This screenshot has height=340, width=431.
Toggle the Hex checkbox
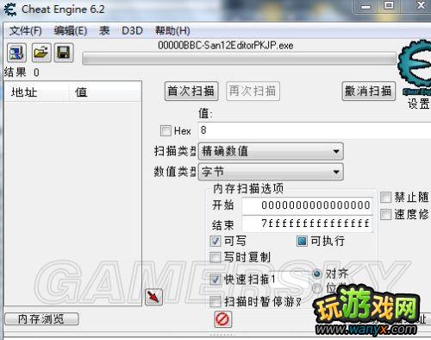(166, 130)
